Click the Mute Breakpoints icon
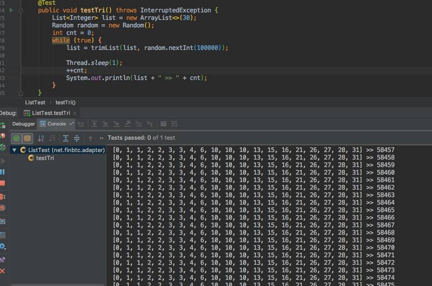Viewport: 432px width, 286px height. pyautogui.click(x=3, y=208)
